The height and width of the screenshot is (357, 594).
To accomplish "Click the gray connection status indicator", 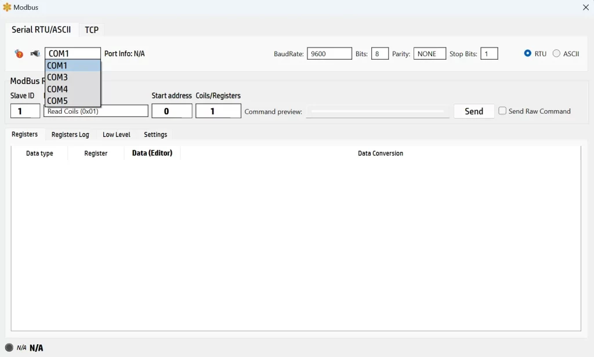I will pyautogui.click(x=9, y=348).
